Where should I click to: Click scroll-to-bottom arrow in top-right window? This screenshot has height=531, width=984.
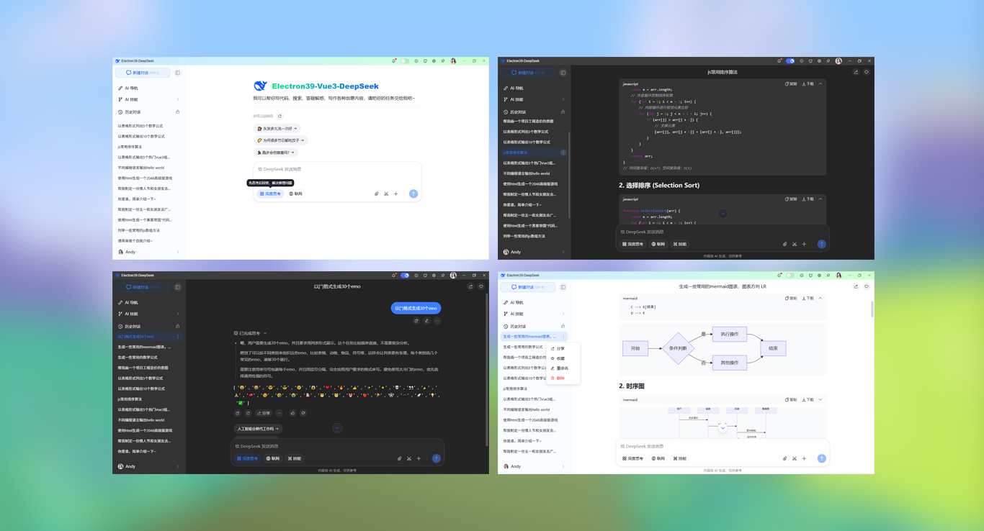pyautogui.click(x=723, y=213)
